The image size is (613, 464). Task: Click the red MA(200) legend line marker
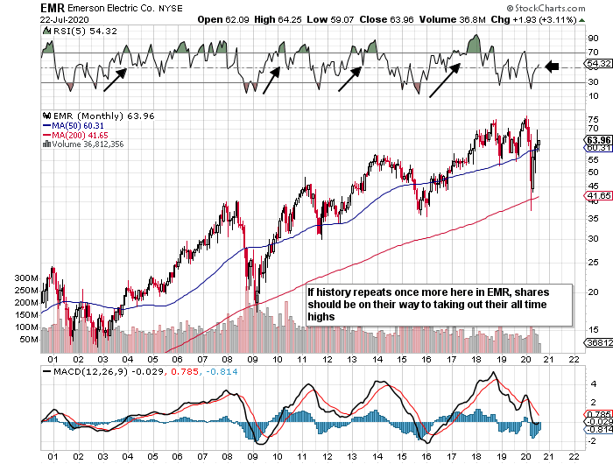47,135
